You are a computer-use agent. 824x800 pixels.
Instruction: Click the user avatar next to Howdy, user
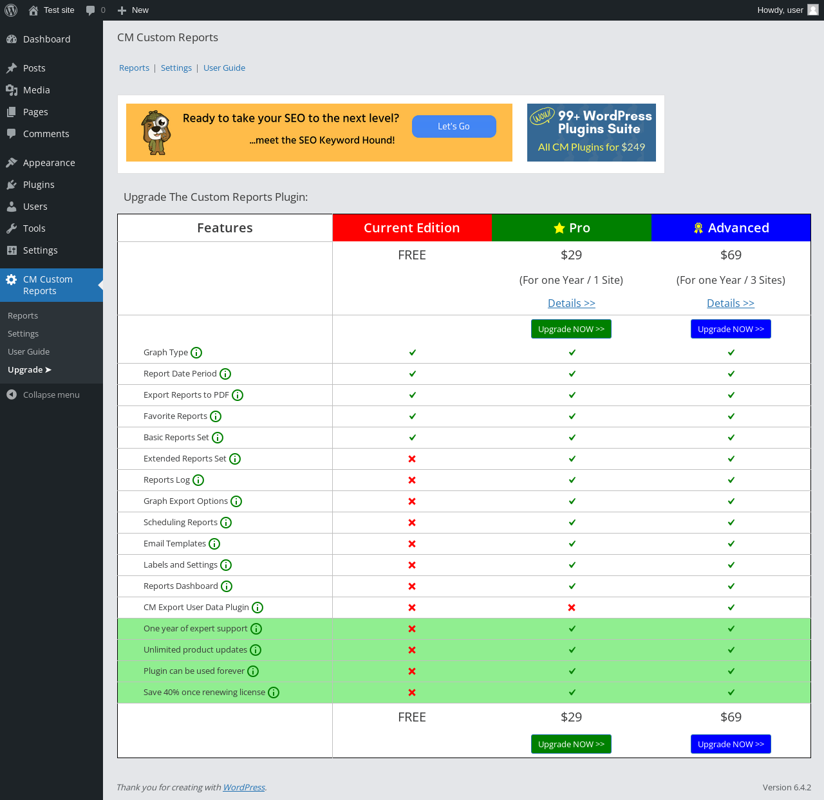pyautogui.click(x=813, y=10)
